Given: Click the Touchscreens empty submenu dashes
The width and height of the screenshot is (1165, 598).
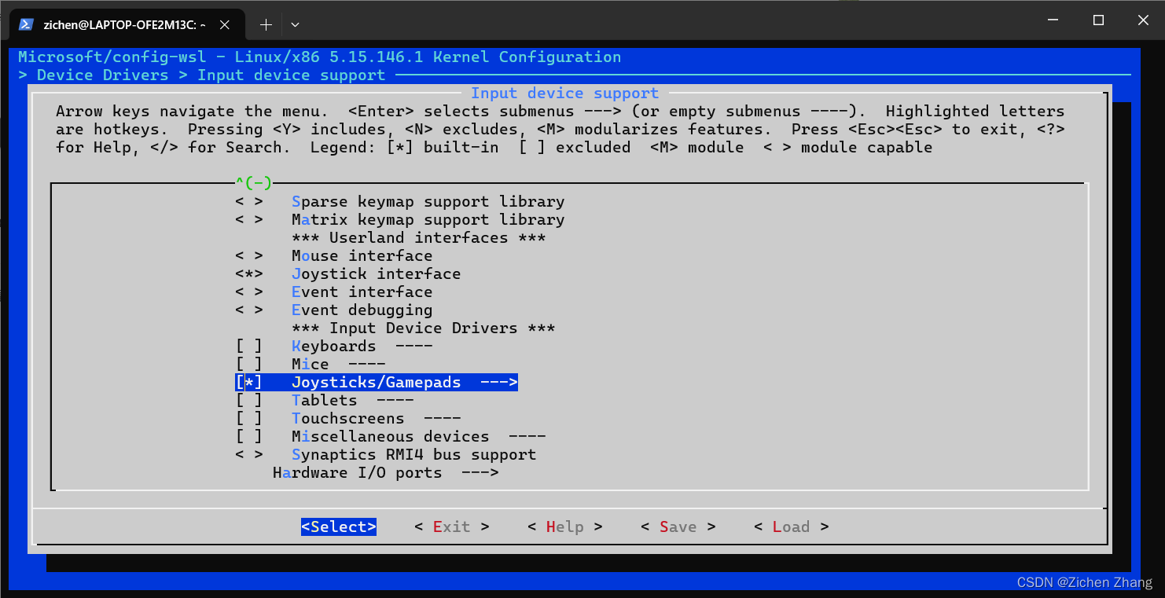Looking at the screenshot, I should (442, 419).
